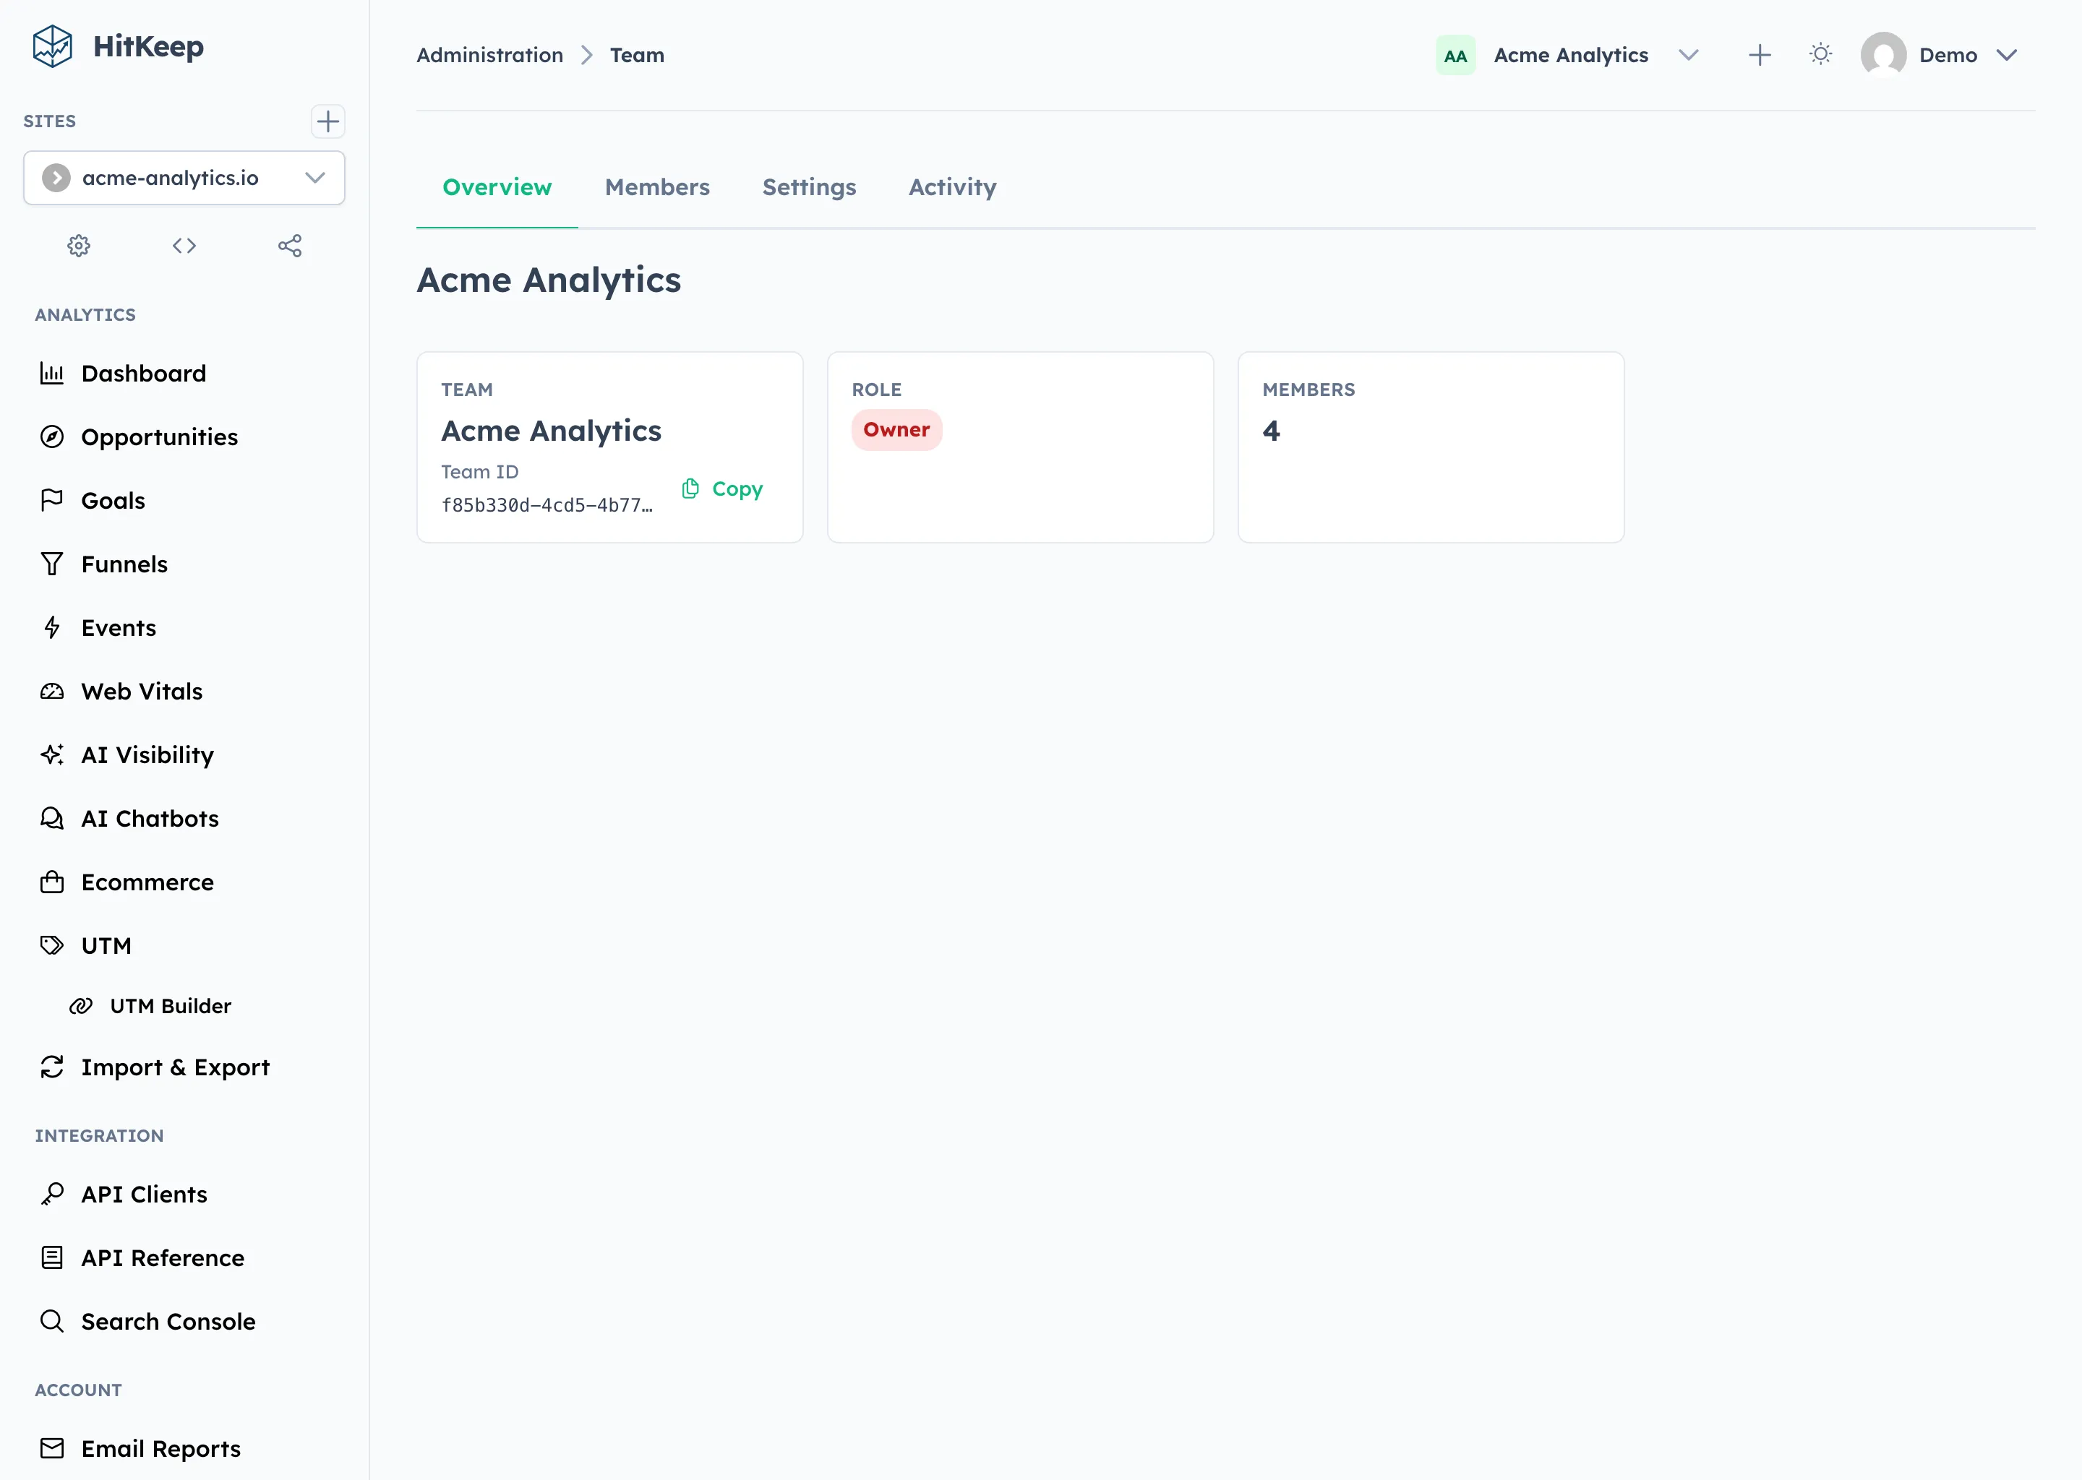Copy the Team ID
The height and width of the screenshot is (1480, 2082).
click(x=722, y=489)
